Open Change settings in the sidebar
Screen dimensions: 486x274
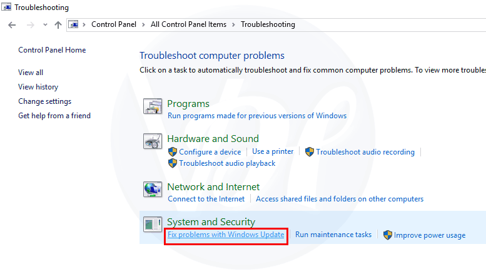(44, 101)
